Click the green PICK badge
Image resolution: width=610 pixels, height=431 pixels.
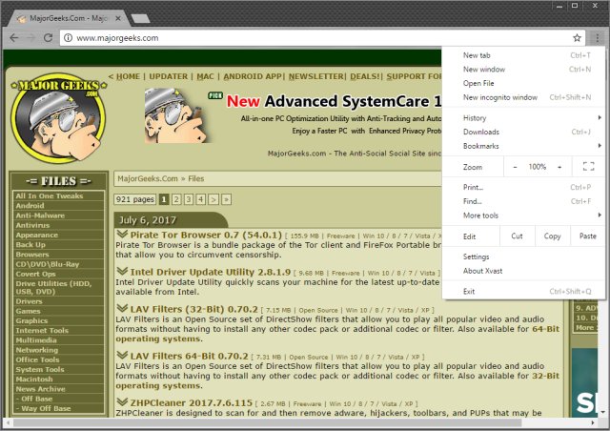click(215, 95)
